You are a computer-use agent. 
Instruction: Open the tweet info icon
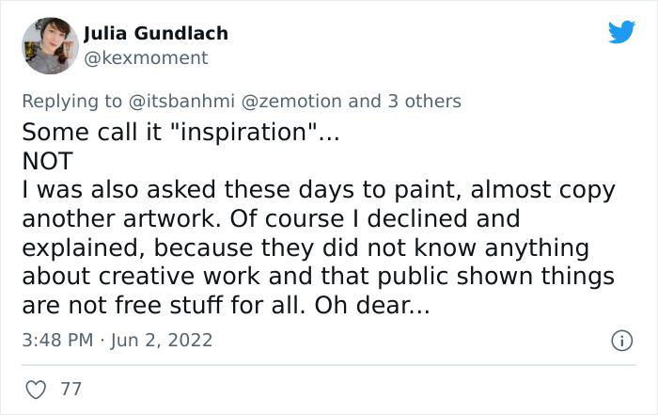coord(620,340)
